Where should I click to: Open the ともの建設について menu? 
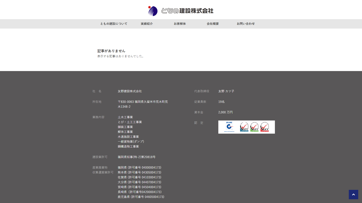[x=114, y=24]
